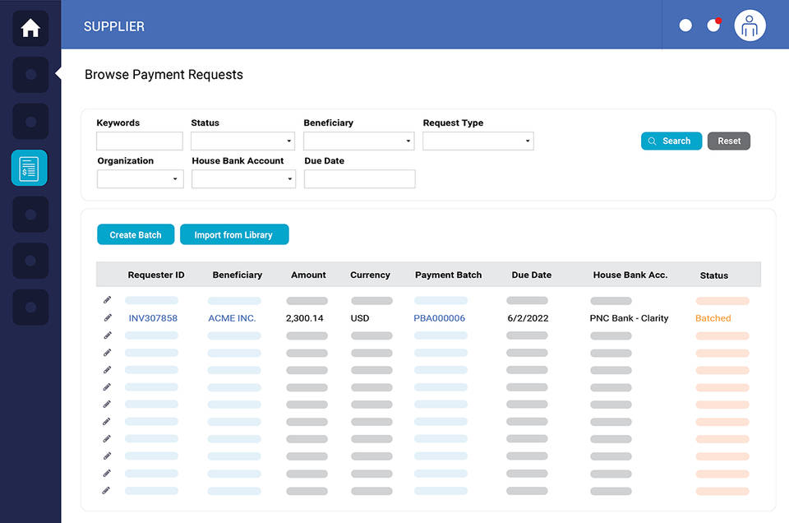Click the plain circle icon left of notifications
This screenshot has height=523, width=789.
click(685, 25)
